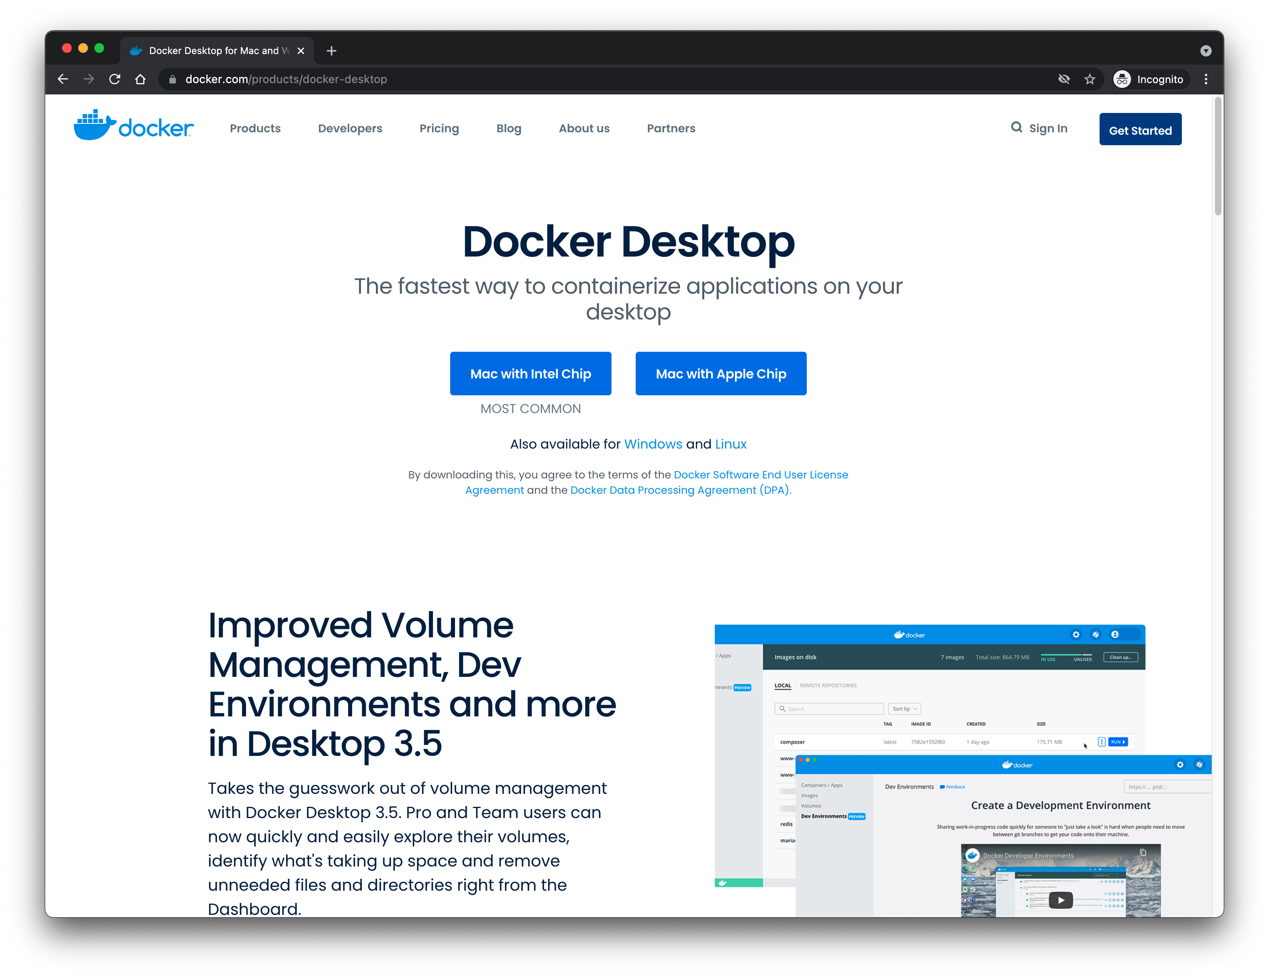Download for Mac with Intel Chip
1269x977 pixels.
tap(530, 373)
